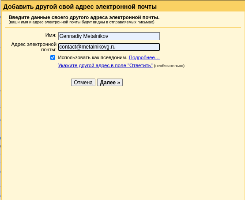Click the Имя field containing Gennadiy Metalnikov

click(109, 36)
